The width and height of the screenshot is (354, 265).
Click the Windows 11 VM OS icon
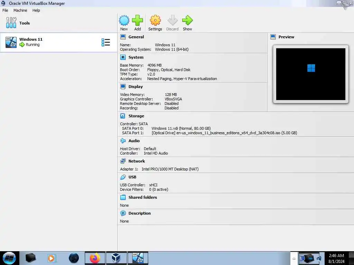click(11, 42)
